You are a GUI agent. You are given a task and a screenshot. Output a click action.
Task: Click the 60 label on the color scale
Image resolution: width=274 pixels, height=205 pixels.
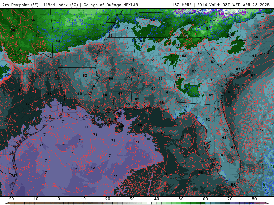click(x=206, y=199)
